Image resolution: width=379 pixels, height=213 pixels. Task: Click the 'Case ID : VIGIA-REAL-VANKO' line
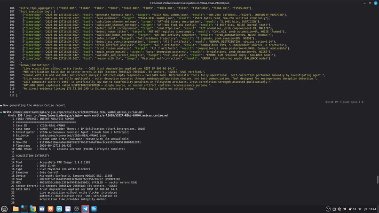click(x=40, y=126)
